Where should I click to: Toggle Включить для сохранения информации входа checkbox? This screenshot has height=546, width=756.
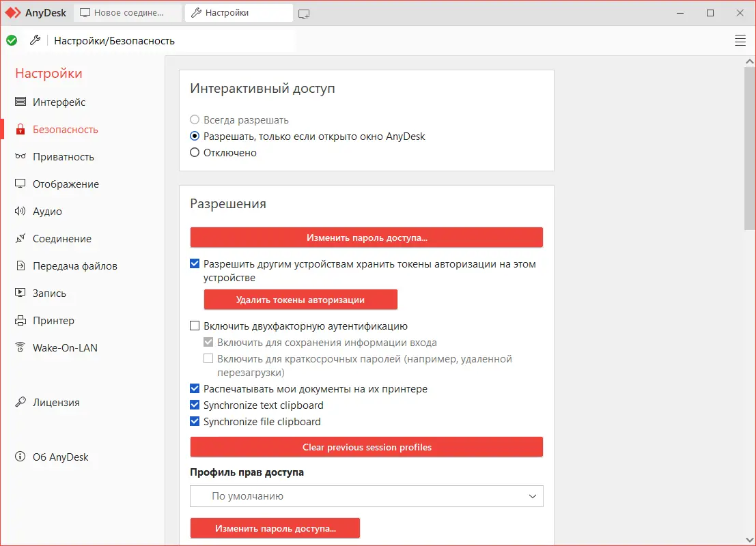(x=208, y=342)
